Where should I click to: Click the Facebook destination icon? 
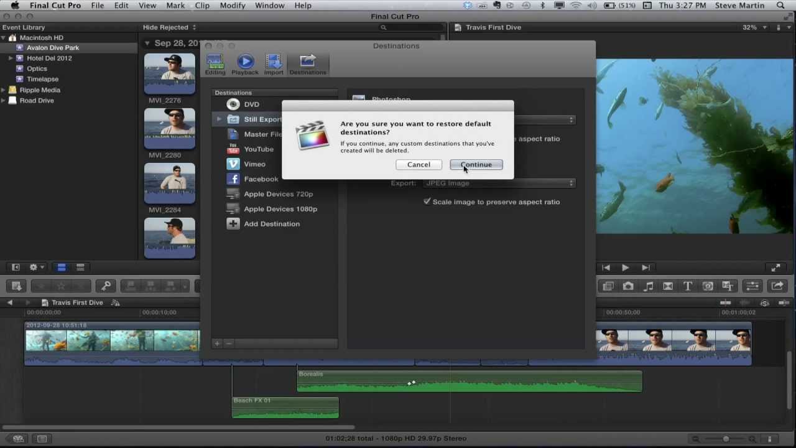coord(233,179)
